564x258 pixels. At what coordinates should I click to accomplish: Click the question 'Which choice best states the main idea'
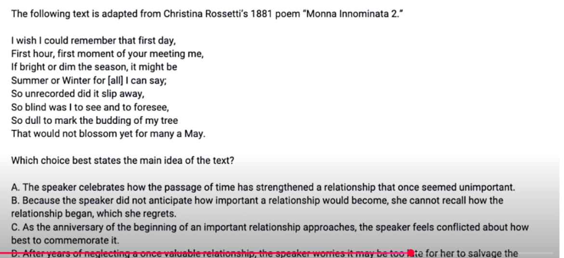point(123,161)
